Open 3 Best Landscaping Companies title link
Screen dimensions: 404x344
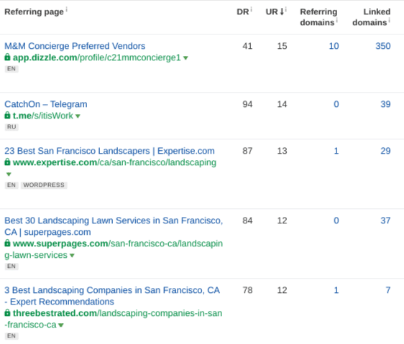point(112,296)
